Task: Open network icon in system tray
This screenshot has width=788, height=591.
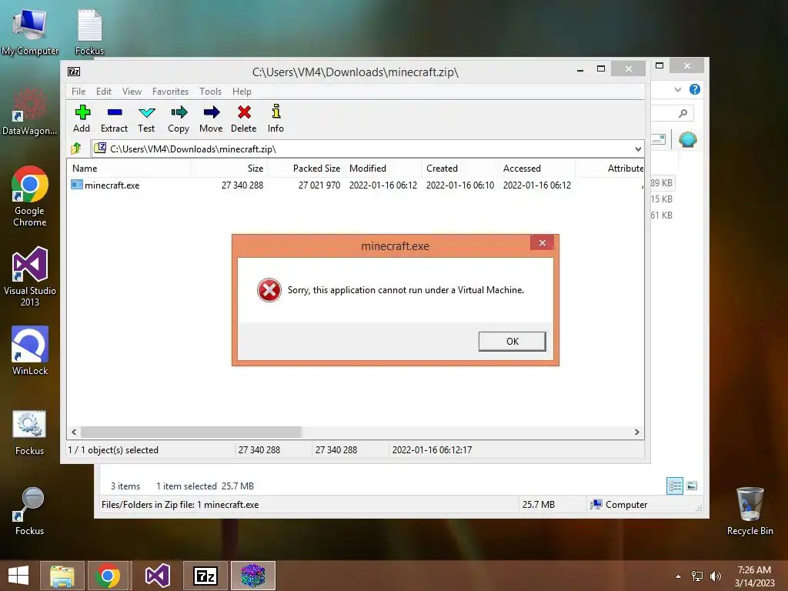Action: click(697, 576)
